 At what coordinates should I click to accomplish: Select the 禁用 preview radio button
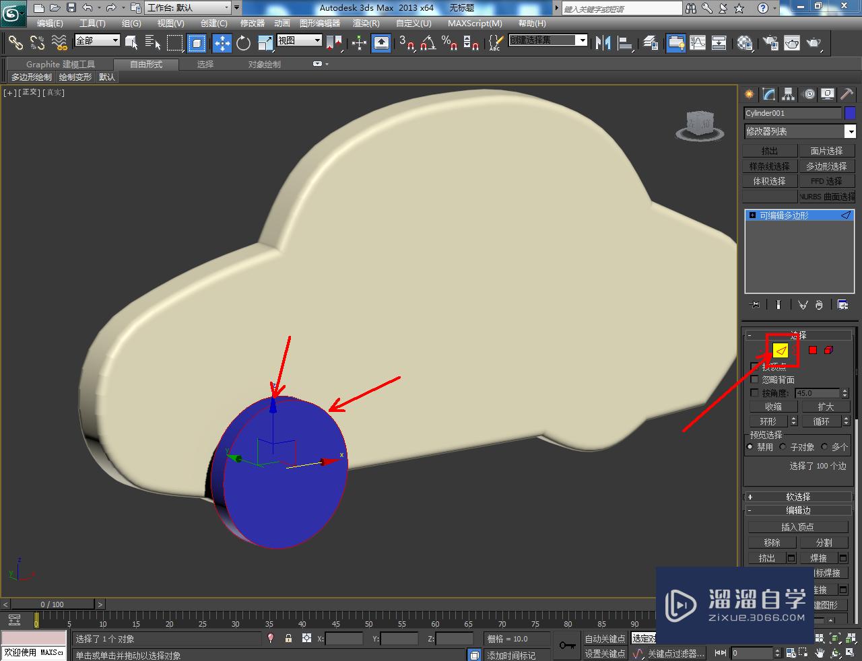pos(750,446)
